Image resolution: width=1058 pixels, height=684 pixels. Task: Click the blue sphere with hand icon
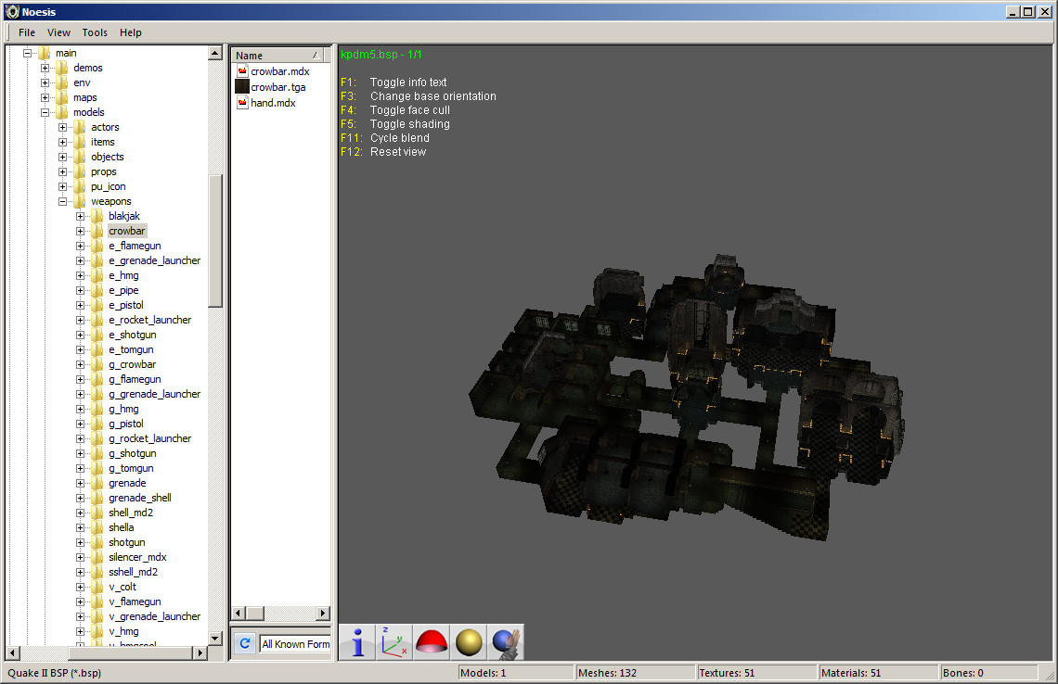pyautogui.click(x=506, y=642)
